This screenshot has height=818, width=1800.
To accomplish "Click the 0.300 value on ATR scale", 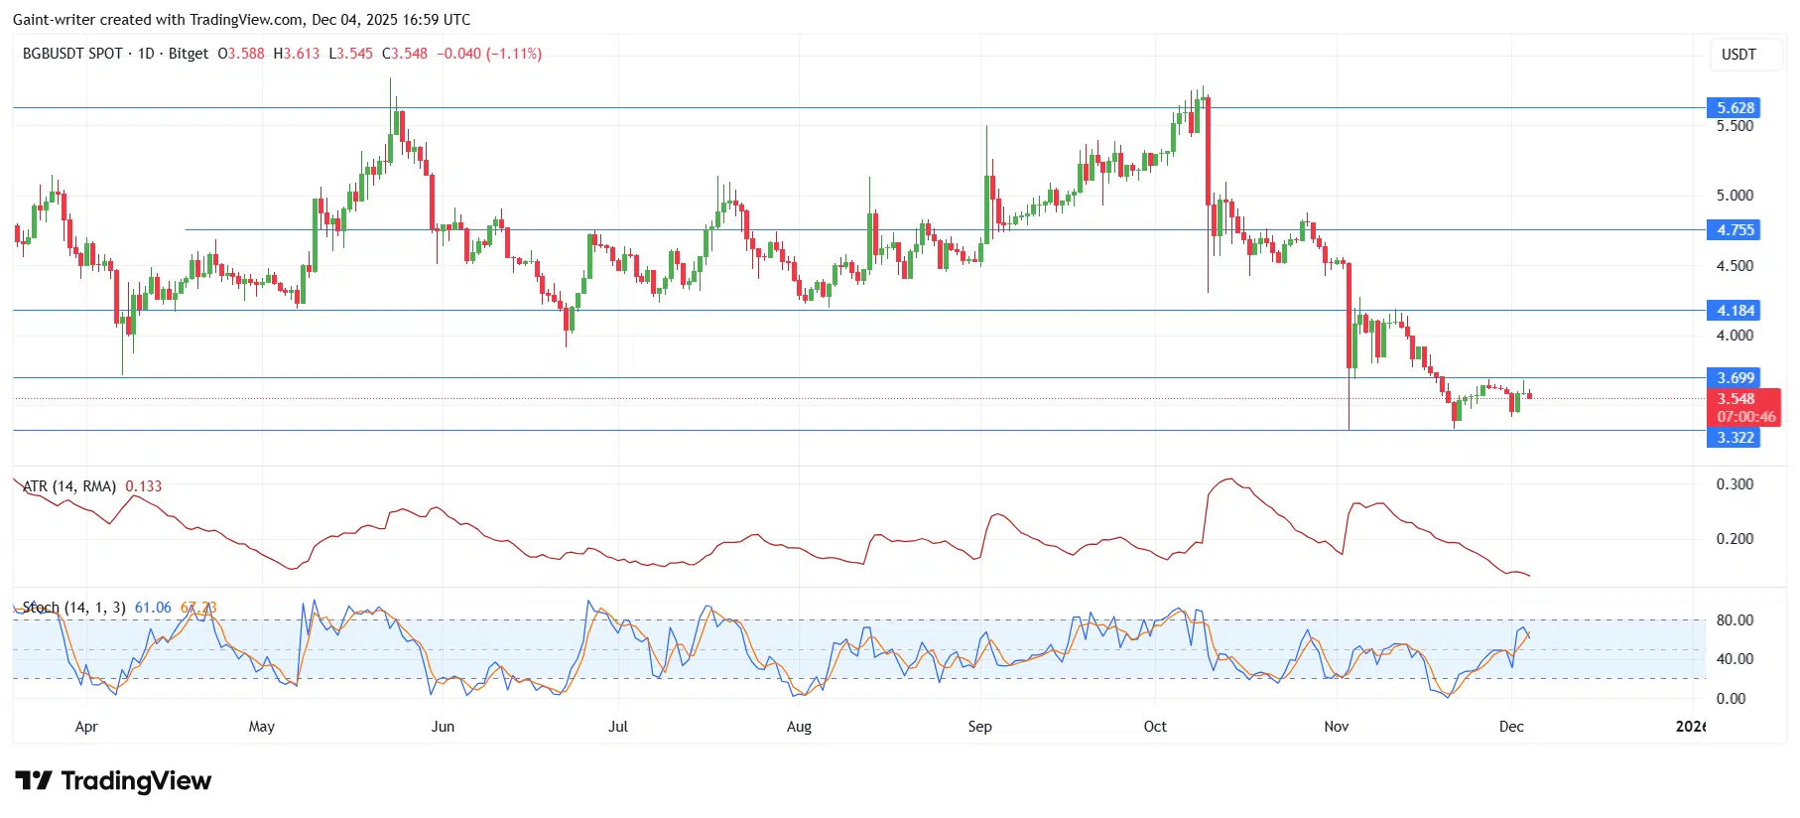I will (1735, 484).
